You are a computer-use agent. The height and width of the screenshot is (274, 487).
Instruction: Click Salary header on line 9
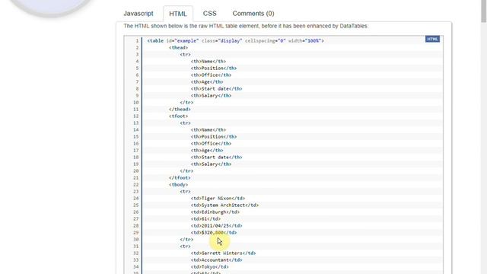[x=211, y=96]
